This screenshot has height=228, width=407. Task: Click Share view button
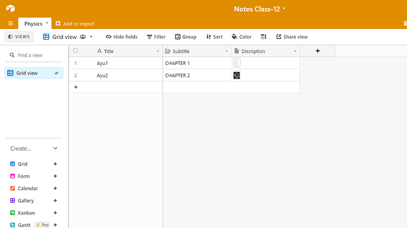click(292, 37)
